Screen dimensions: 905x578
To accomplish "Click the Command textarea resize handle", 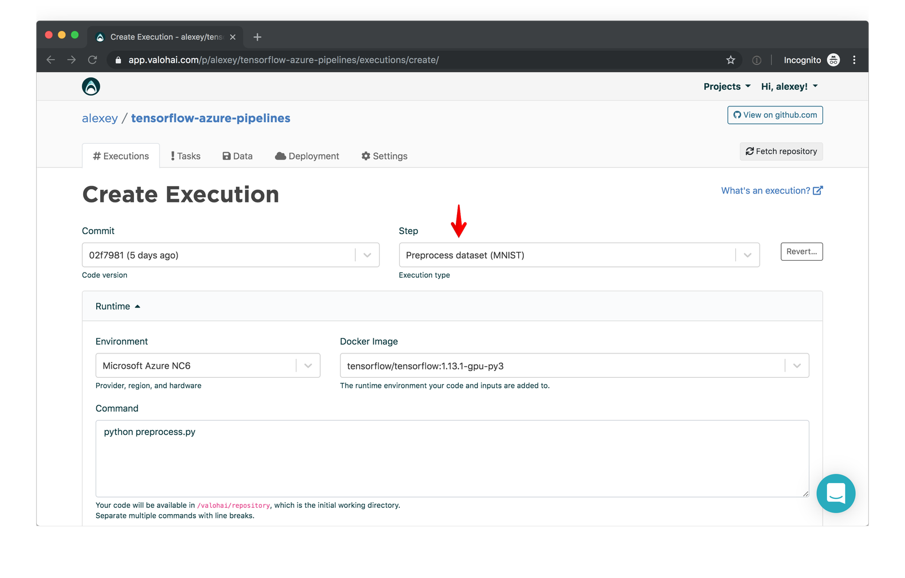I will pyautogui.click(x=805, y=494).
